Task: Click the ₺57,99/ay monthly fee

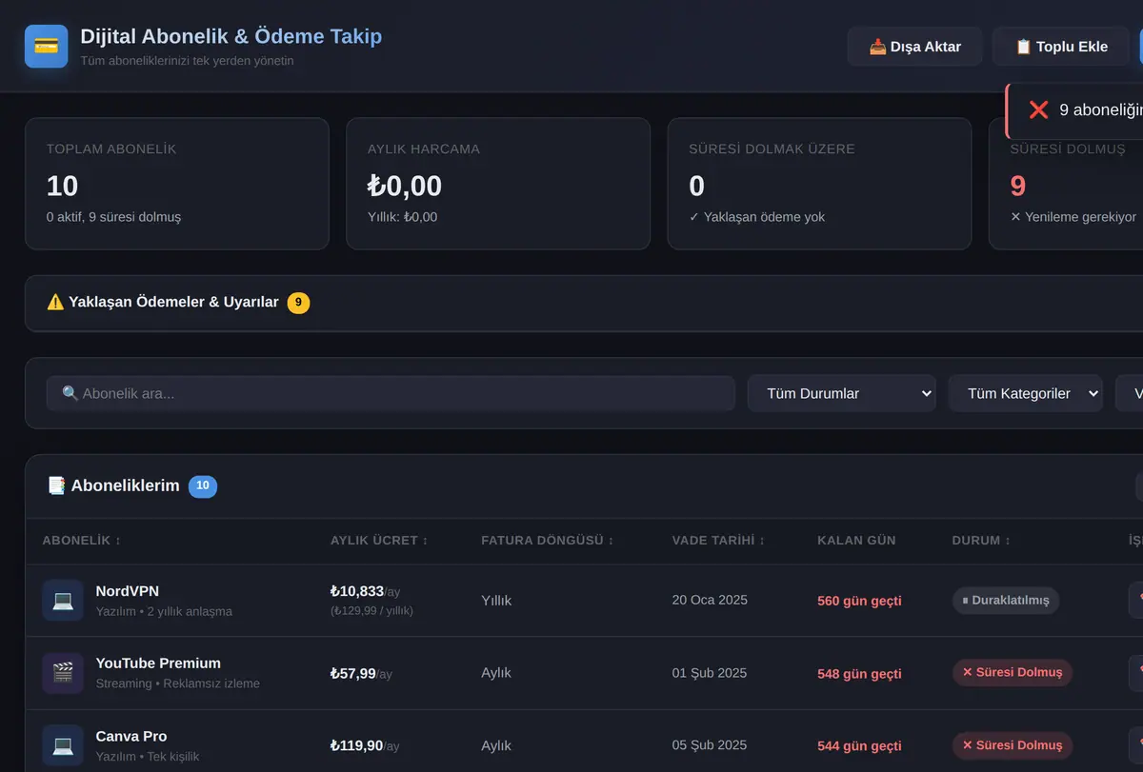Action: [x=361, y=674]
